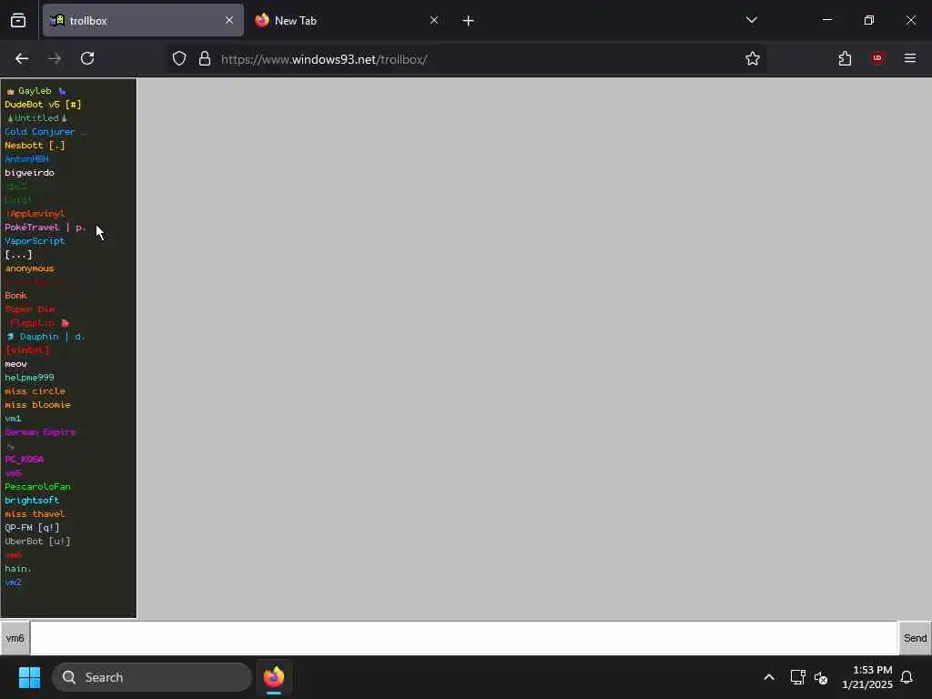Select user PescaroloFan
The image size is (932, 699).
[x=37, y=488]
